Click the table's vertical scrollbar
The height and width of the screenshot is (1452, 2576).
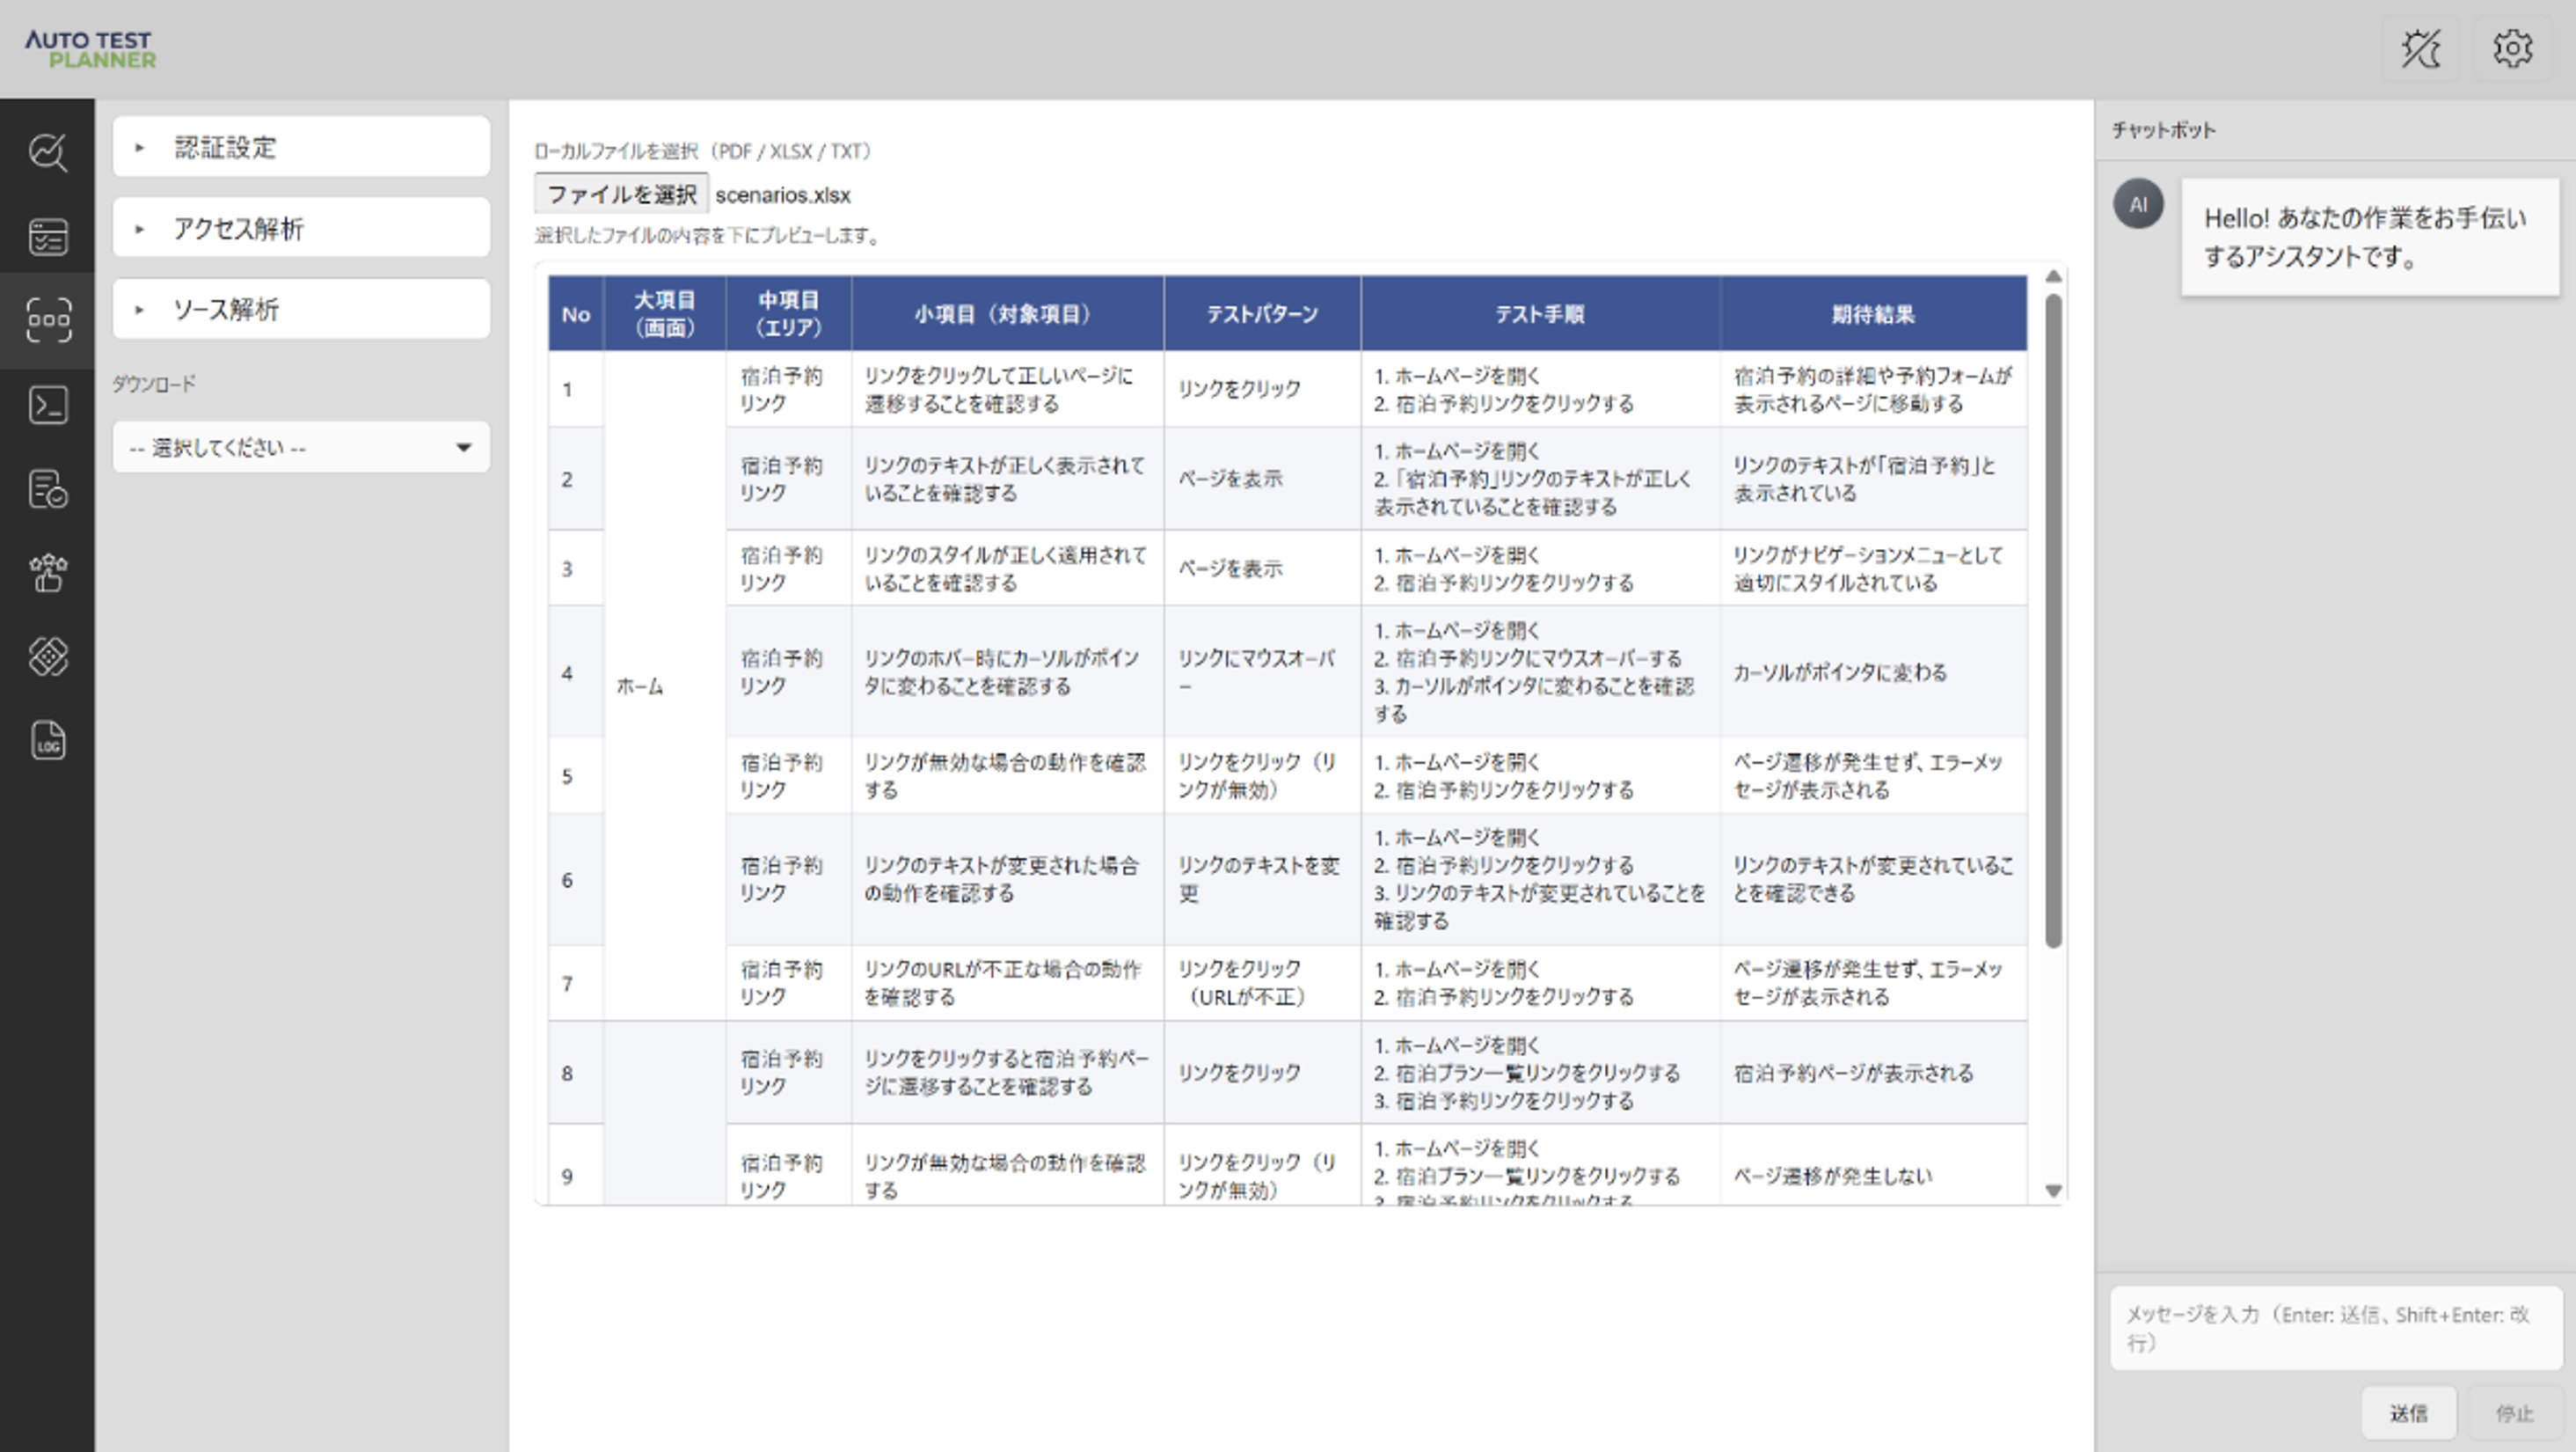[x=2053, y=600]
